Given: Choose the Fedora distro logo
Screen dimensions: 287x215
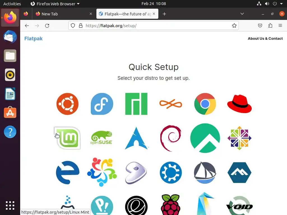Looking at the screenshot, I should coord(102,104).
